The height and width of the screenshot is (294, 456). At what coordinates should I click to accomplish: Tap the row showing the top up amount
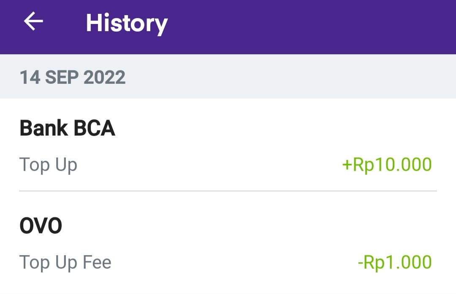(228, 165)
